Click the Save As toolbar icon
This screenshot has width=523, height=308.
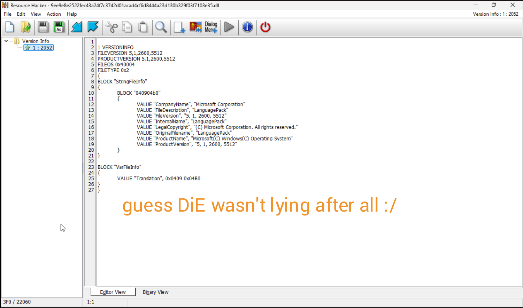point(59,27)
